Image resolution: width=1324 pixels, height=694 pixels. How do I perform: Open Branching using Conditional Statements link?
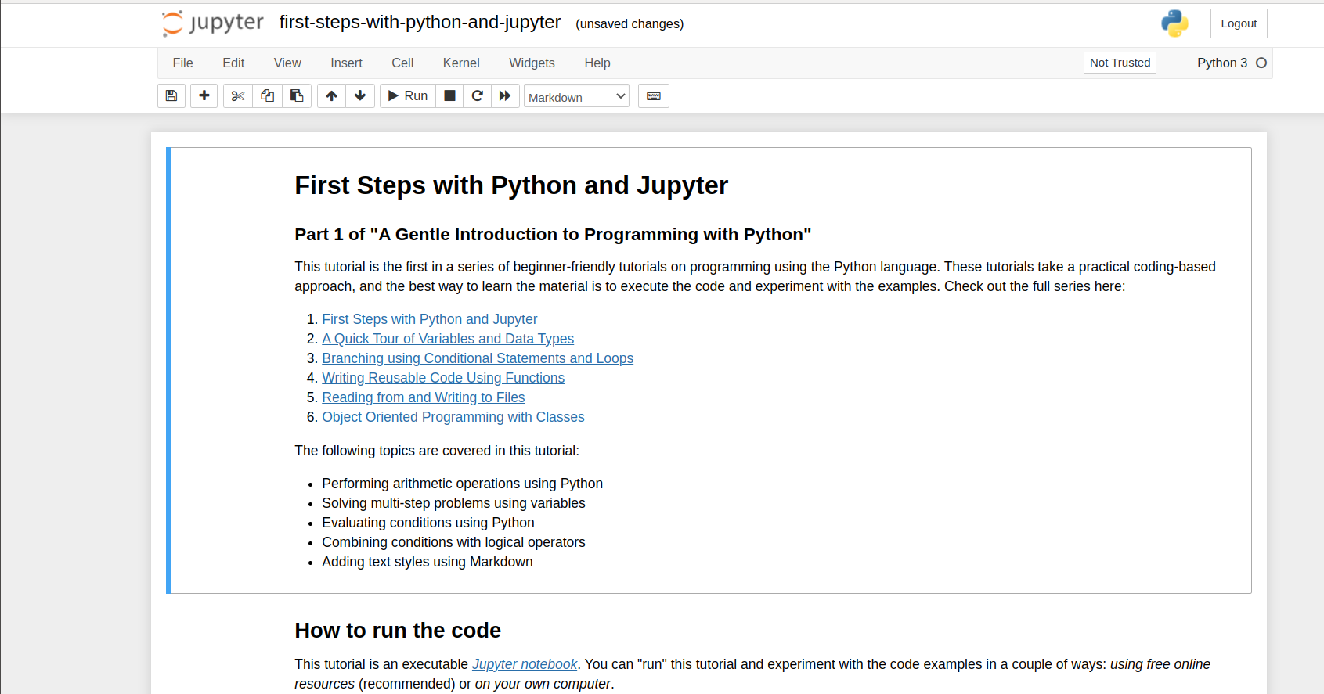click(x=478, y=358)
